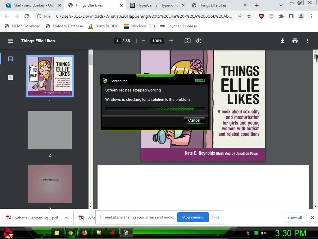
Task: Open Firefox from the taskbar
Action: click(84, 233)
